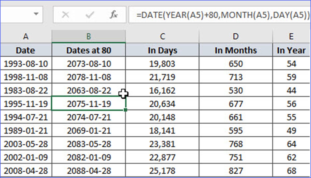Expand the Name Box dropdown arrow
The width and height of the screenshot is (311, 178).
point(36,14)
